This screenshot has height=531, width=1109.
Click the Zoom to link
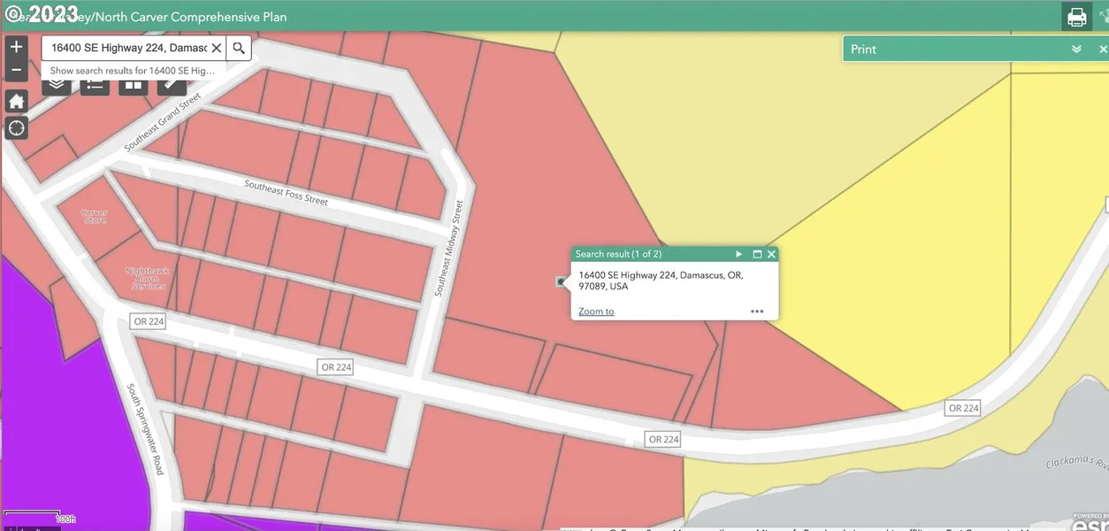pyautogui.click(x=596, y=312)
